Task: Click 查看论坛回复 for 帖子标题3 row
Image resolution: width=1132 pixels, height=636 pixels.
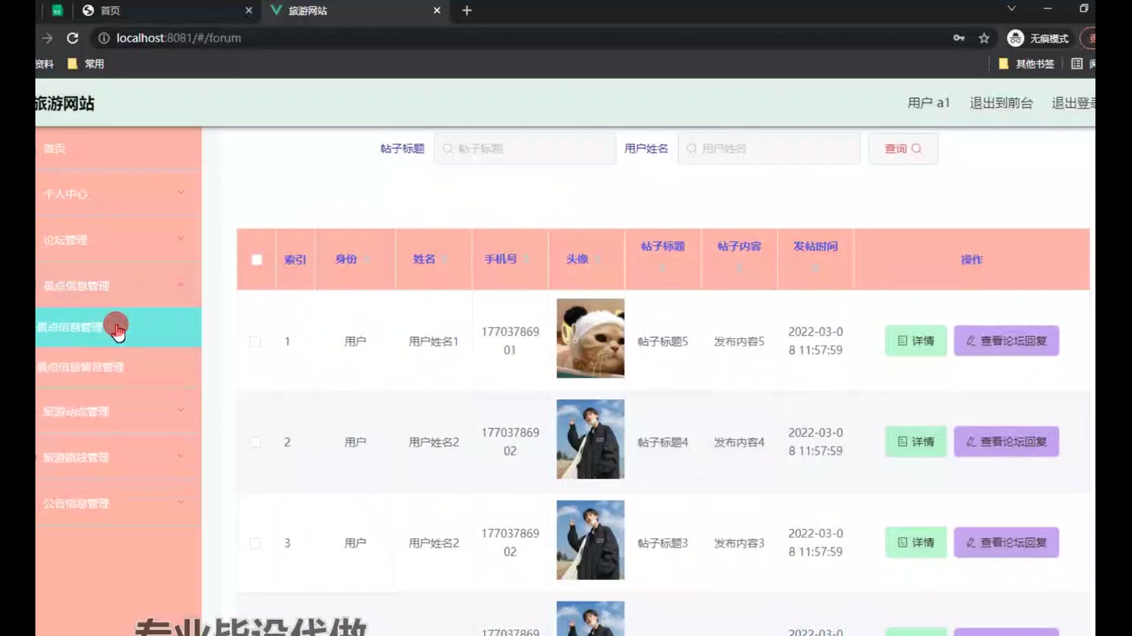Action: 1006,542
